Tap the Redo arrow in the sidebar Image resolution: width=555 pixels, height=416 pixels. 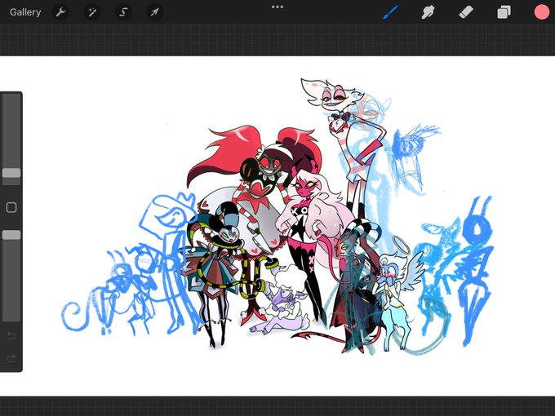(11, 359)
